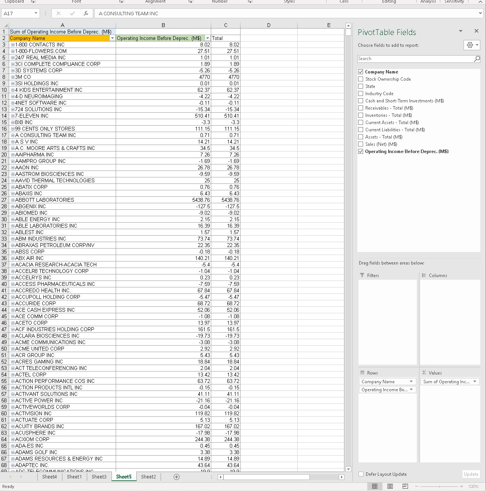Check the State field

click(x=361, y=86)
